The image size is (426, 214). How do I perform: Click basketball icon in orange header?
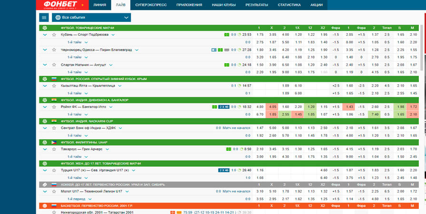[45, 206]
